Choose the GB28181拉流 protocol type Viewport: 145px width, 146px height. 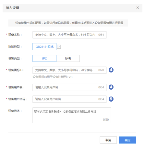click(44, 47)
